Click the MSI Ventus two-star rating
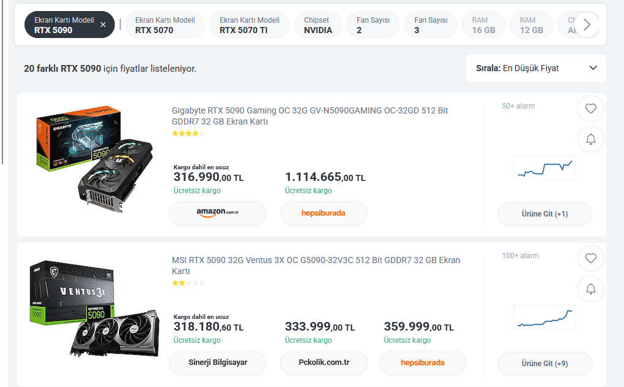624x387 pixels. 188,283
